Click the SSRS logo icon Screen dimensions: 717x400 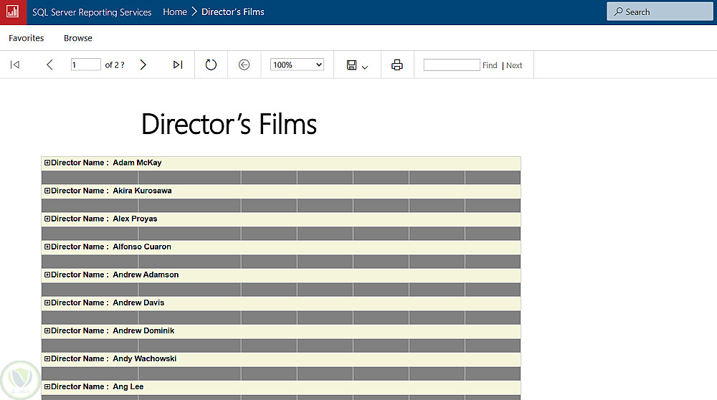tap(12, 12)
